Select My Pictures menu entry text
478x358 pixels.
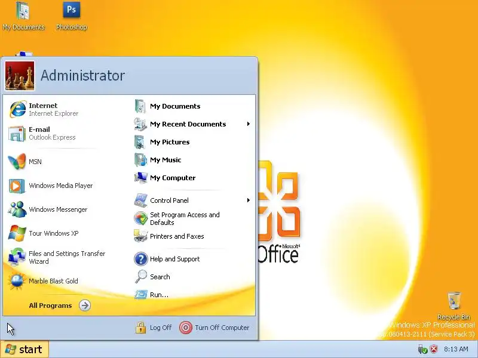click(x=170, y=142)
